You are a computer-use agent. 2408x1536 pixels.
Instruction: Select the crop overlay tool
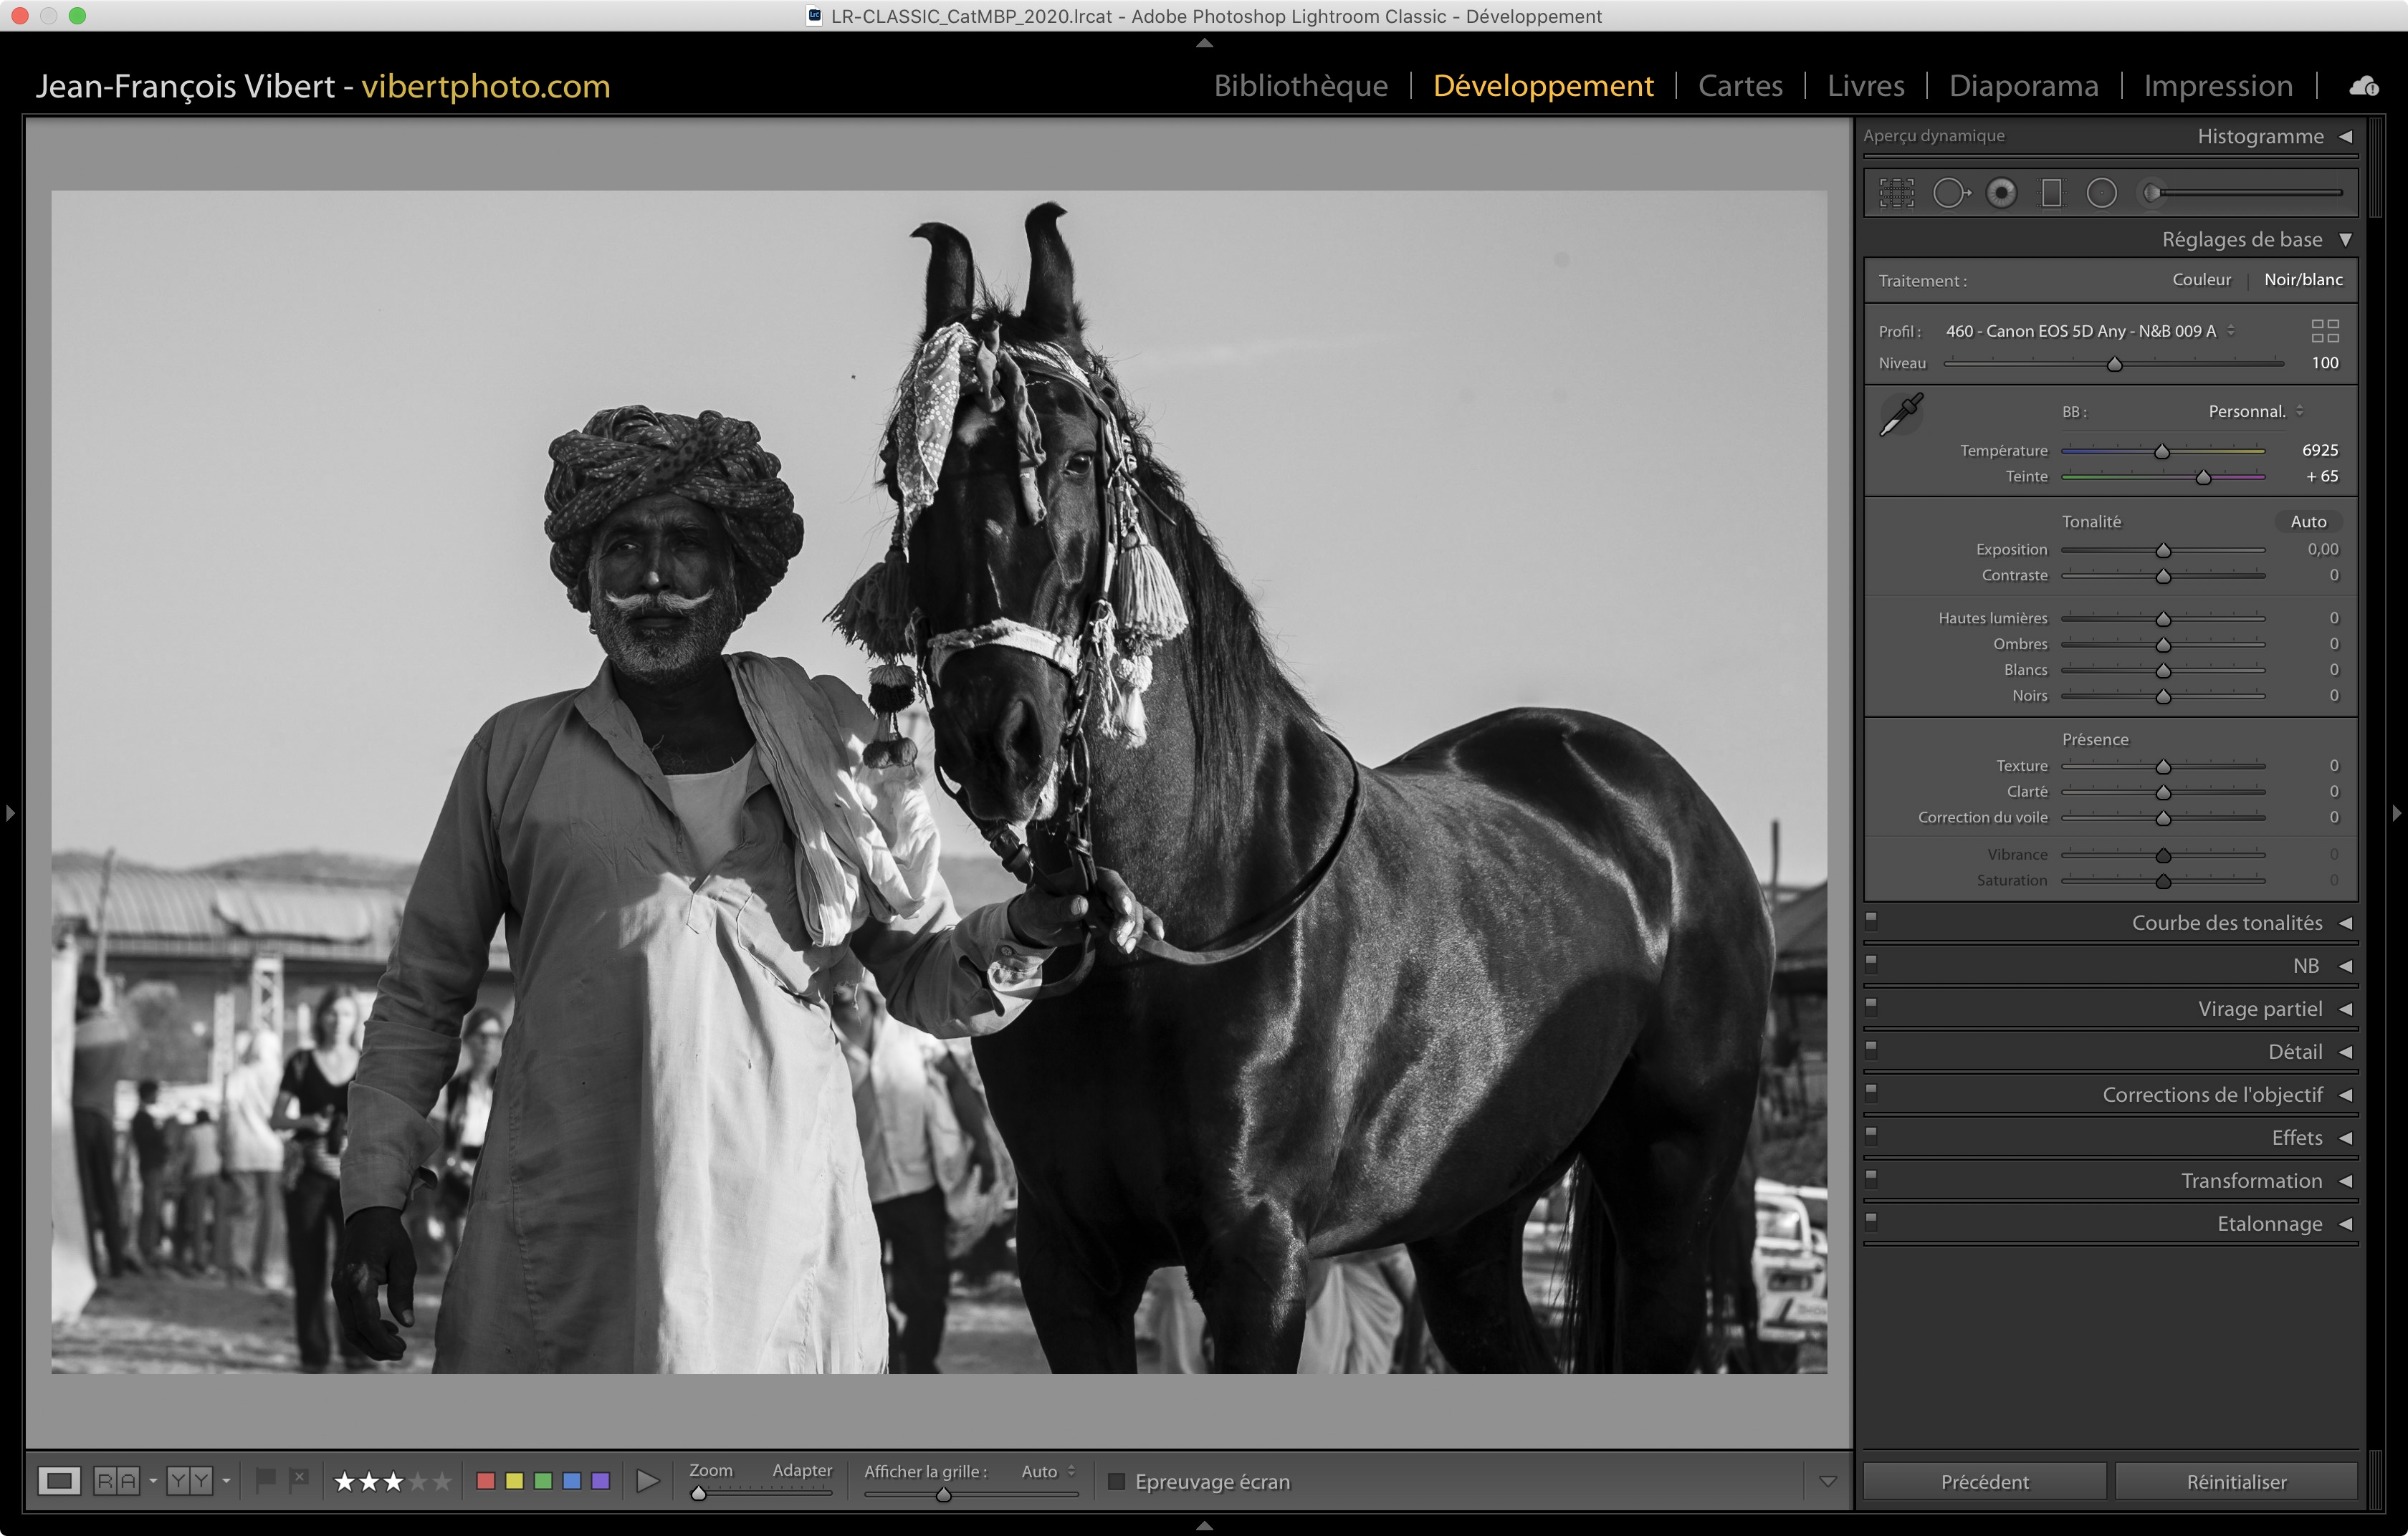tap(1896, 193)
